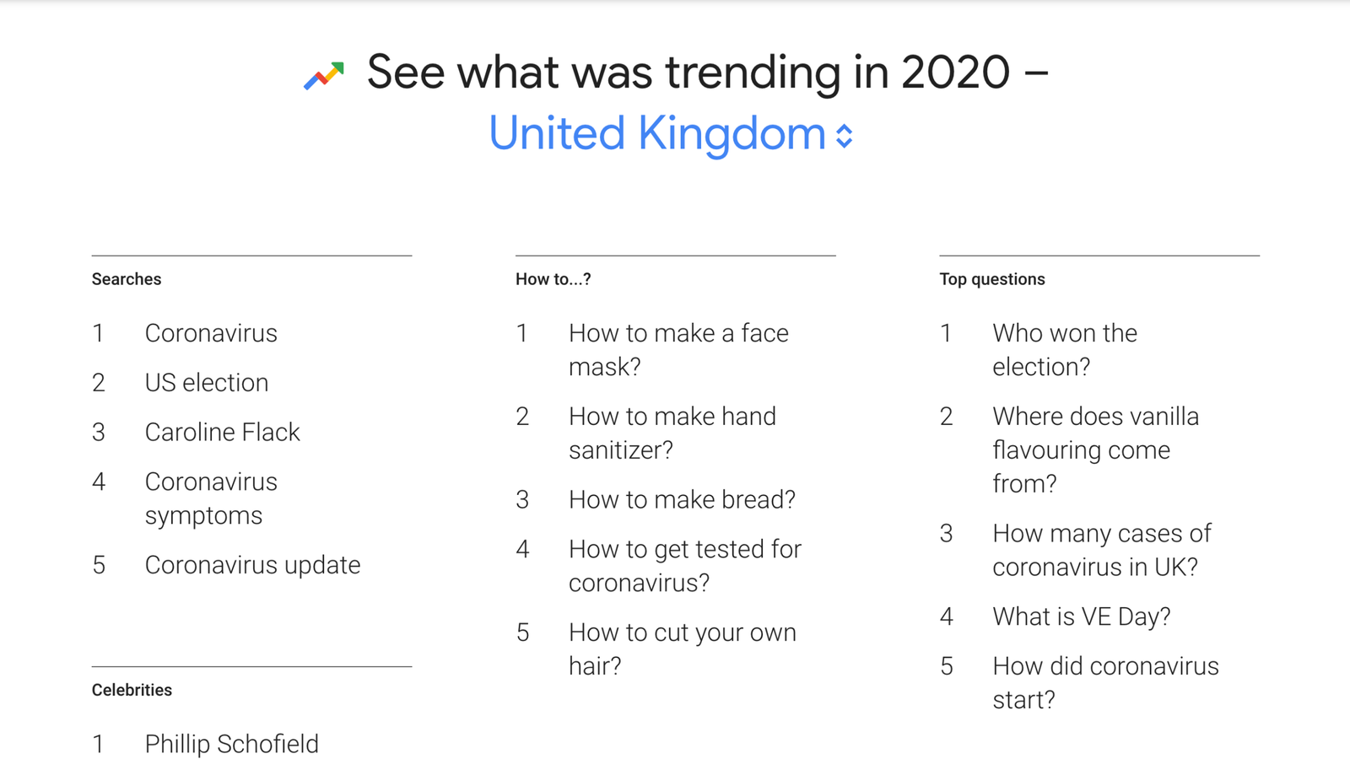Open 'How to make bread?' trending query

point(682,498)
